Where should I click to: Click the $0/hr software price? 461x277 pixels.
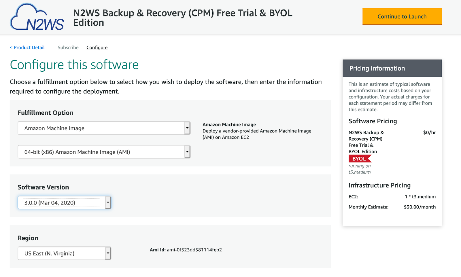tap(429, 132)
